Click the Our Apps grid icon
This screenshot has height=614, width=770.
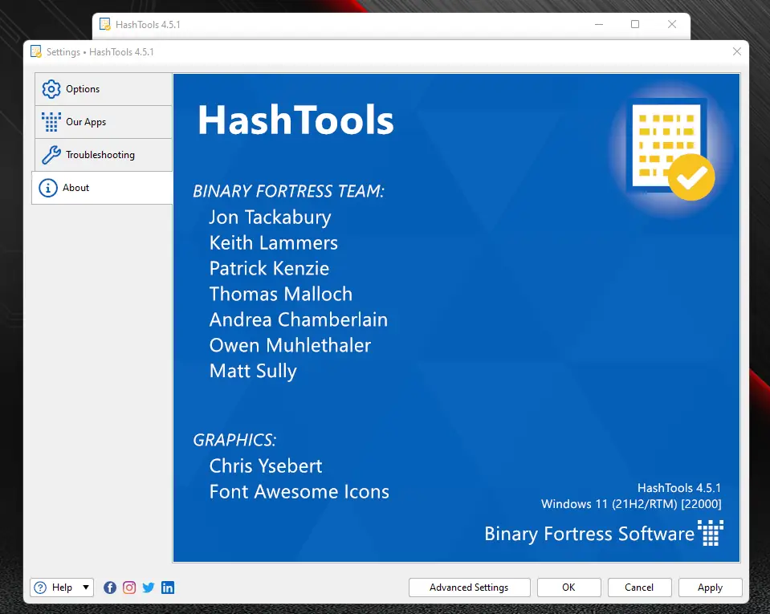tap(51, 122)
